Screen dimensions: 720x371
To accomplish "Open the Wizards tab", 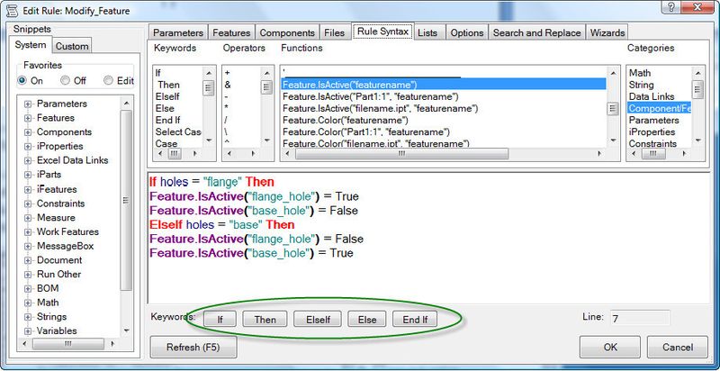I will pos(607,32).
